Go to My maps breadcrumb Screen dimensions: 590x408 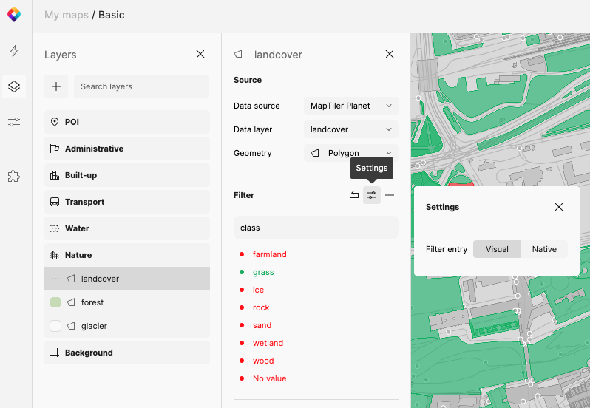66,15
